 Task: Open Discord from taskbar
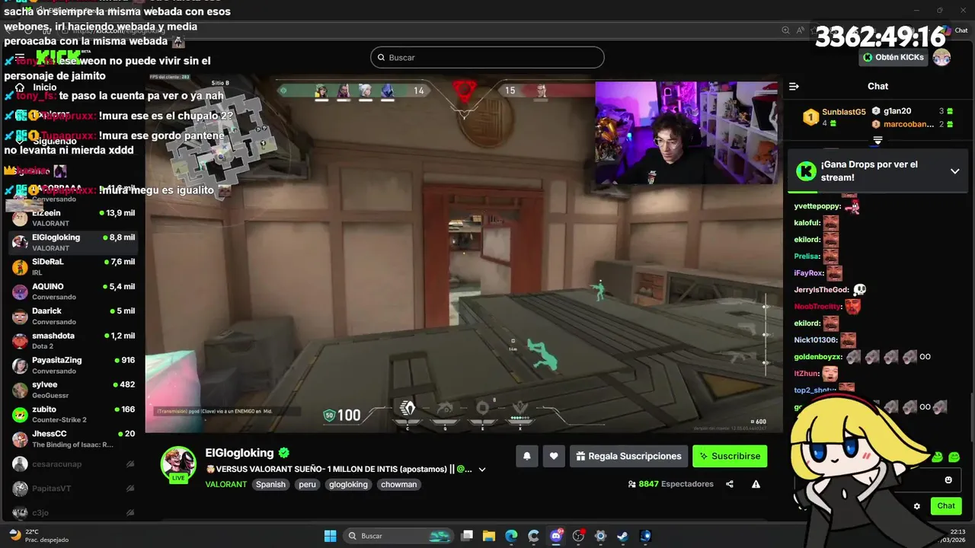[556, 536]
